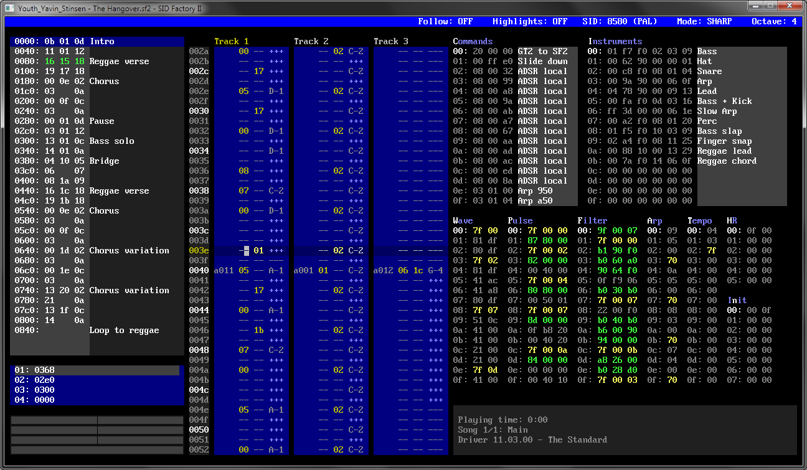This screenshot has height=470, width=807.
Task: Select order list row 0380 Bridge
Action: pos(97,161)
